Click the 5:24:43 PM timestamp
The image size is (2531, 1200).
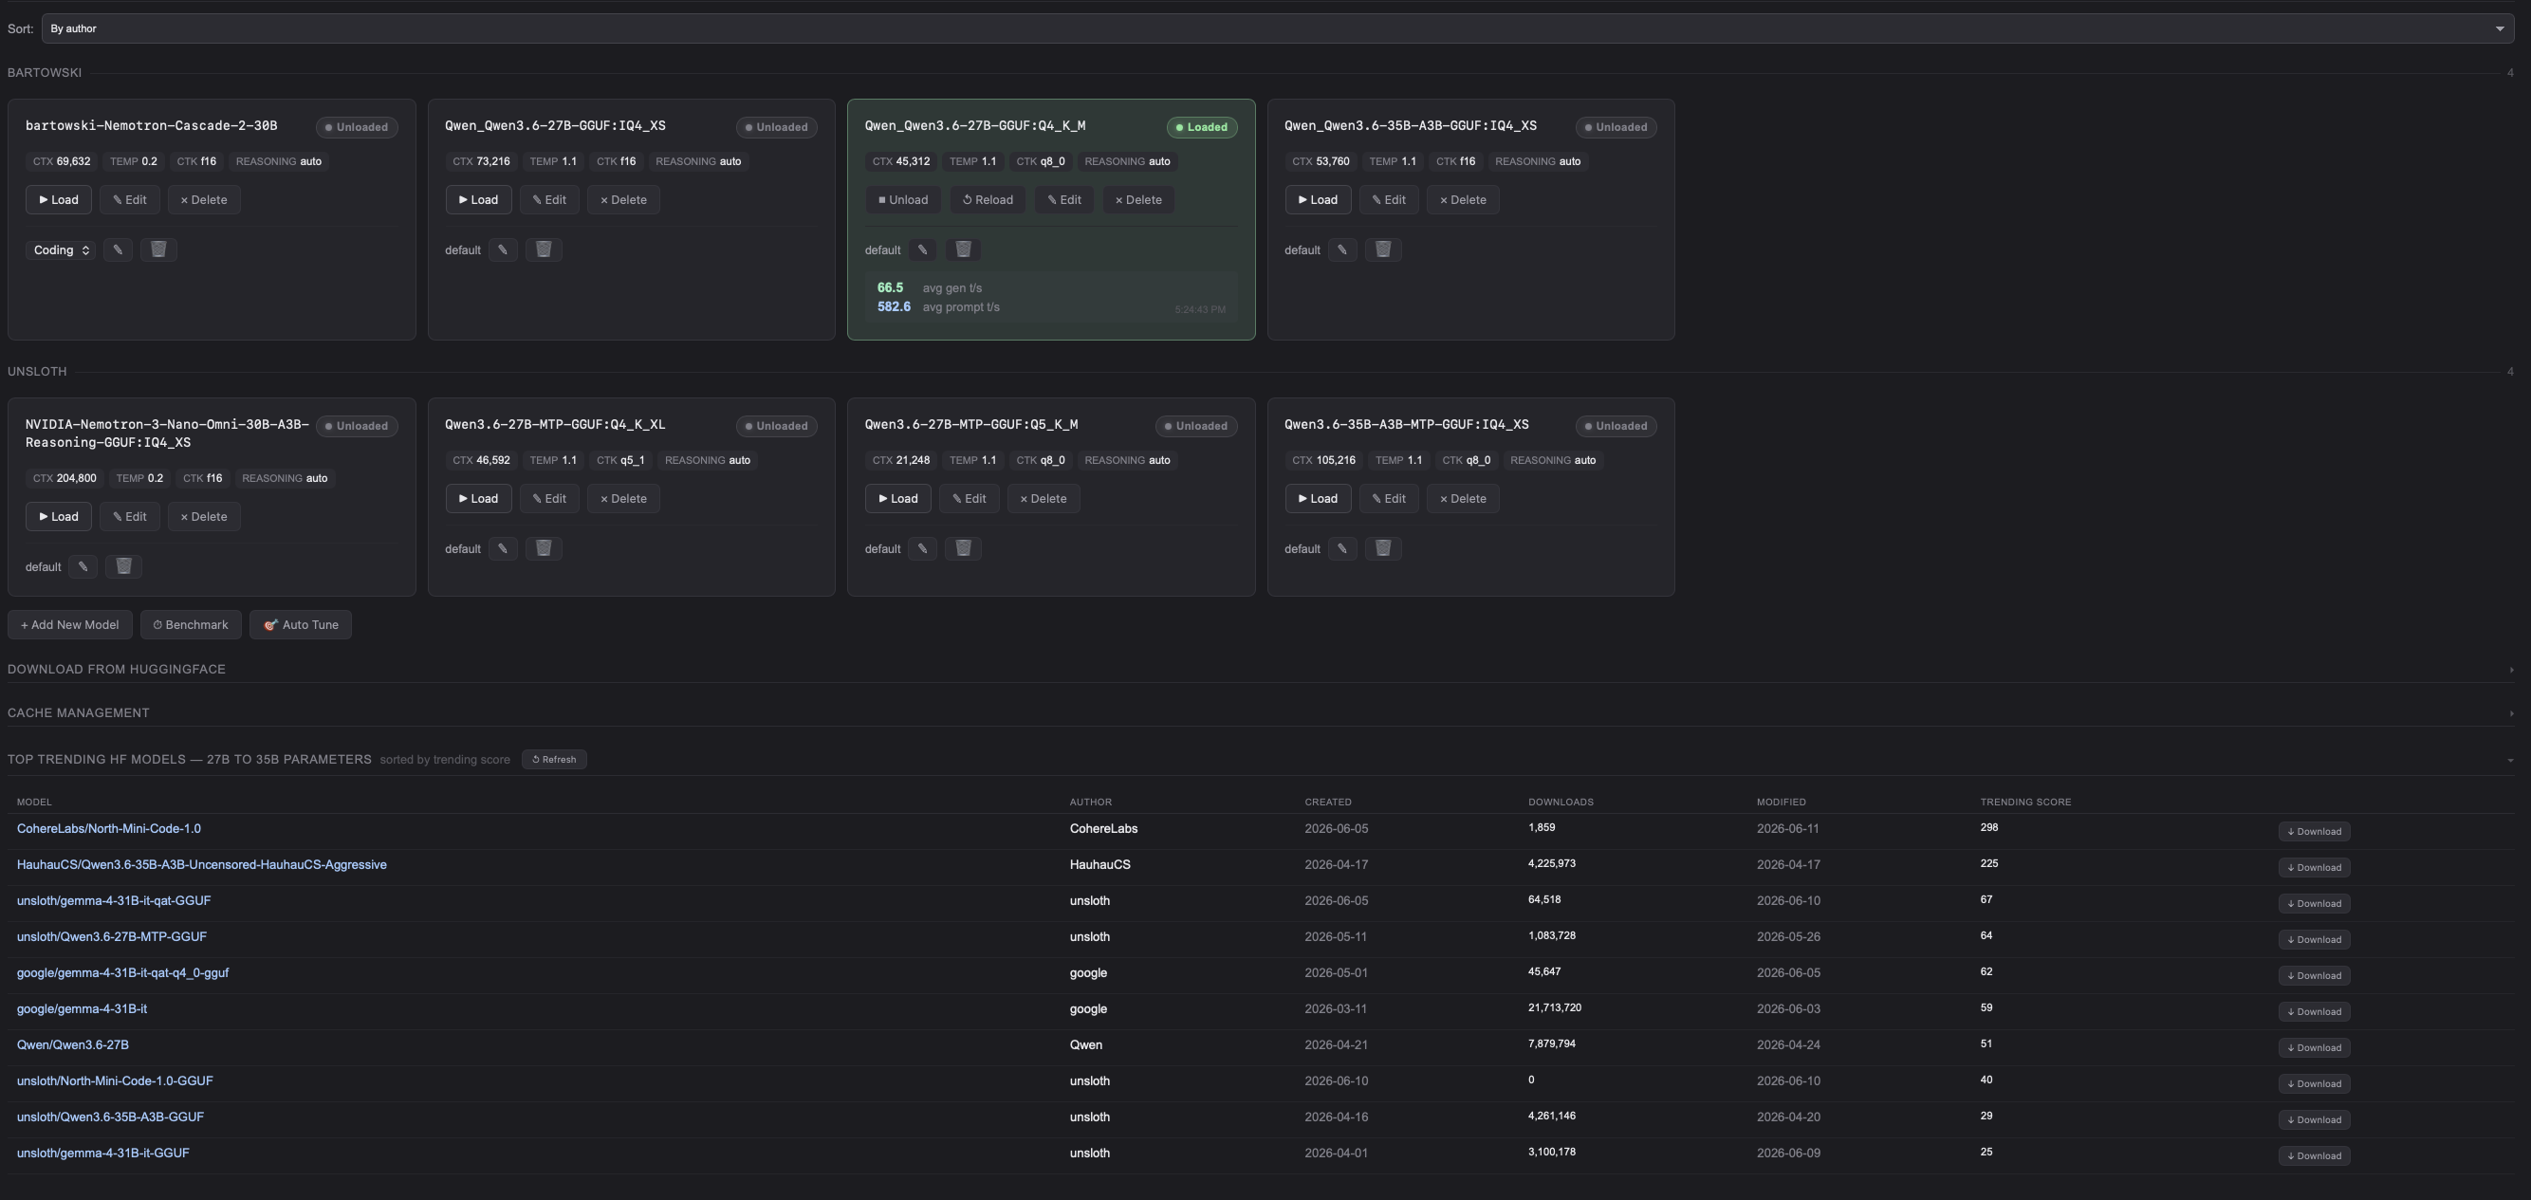point(1200,309)
